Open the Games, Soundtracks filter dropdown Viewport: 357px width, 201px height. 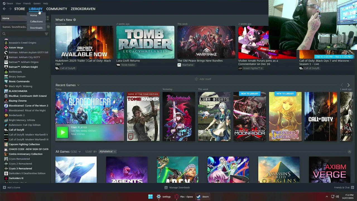click(14, 27)
